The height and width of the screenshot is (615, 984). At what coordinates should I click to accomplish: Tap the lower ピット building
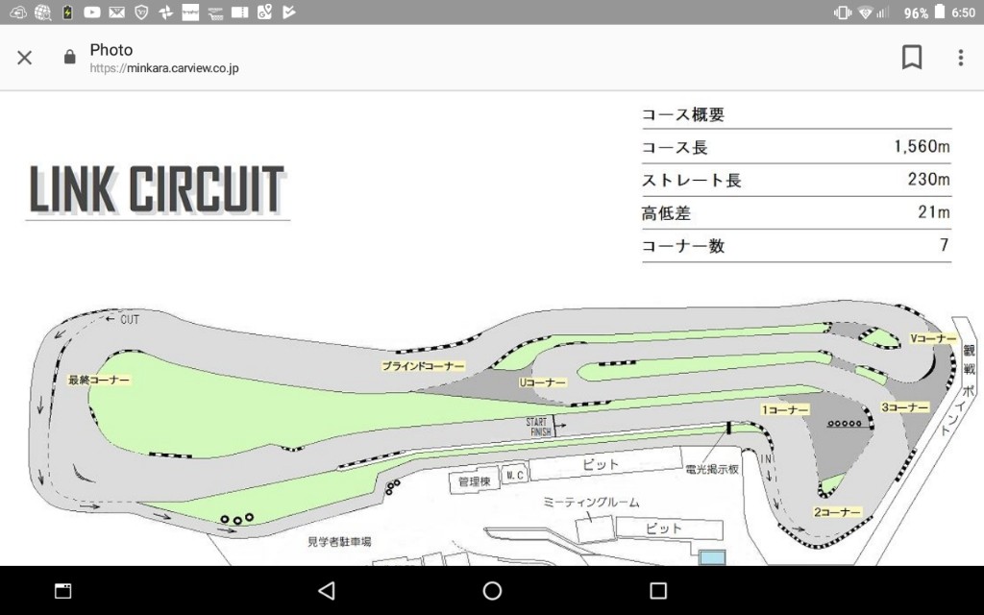pyautogui.click(x=669, y=529)
